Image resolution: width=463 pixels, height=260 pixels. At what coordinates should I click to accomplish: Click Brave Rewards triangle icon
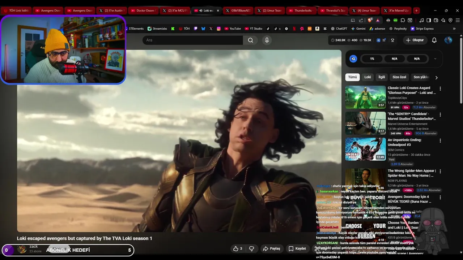(378, 20)
